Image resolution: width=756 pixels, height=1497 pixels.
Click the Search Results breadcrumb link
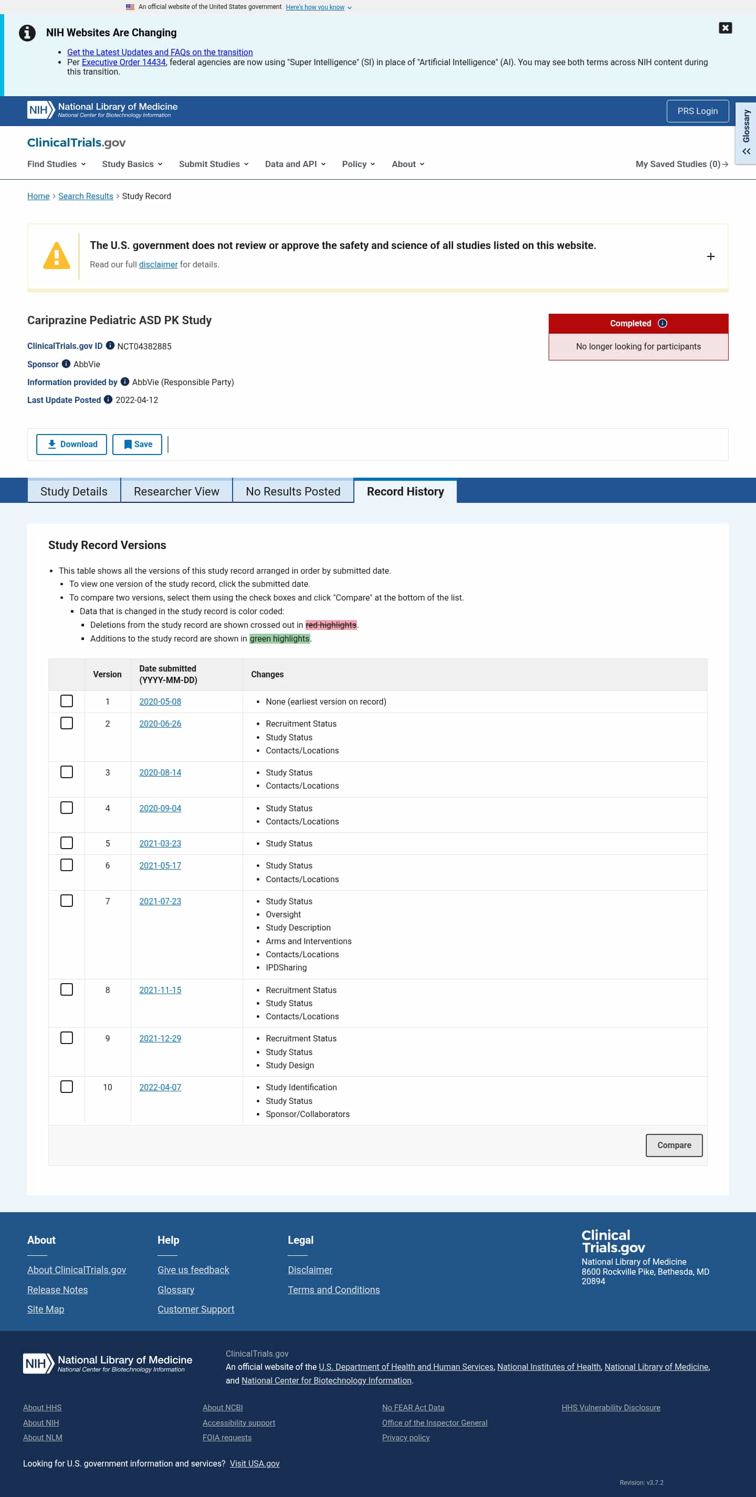(86, 196)
